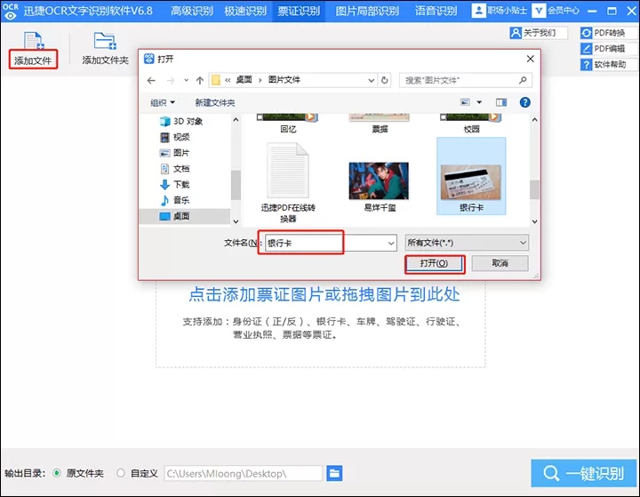Click the file list scroll up arrow

[535, 120]
